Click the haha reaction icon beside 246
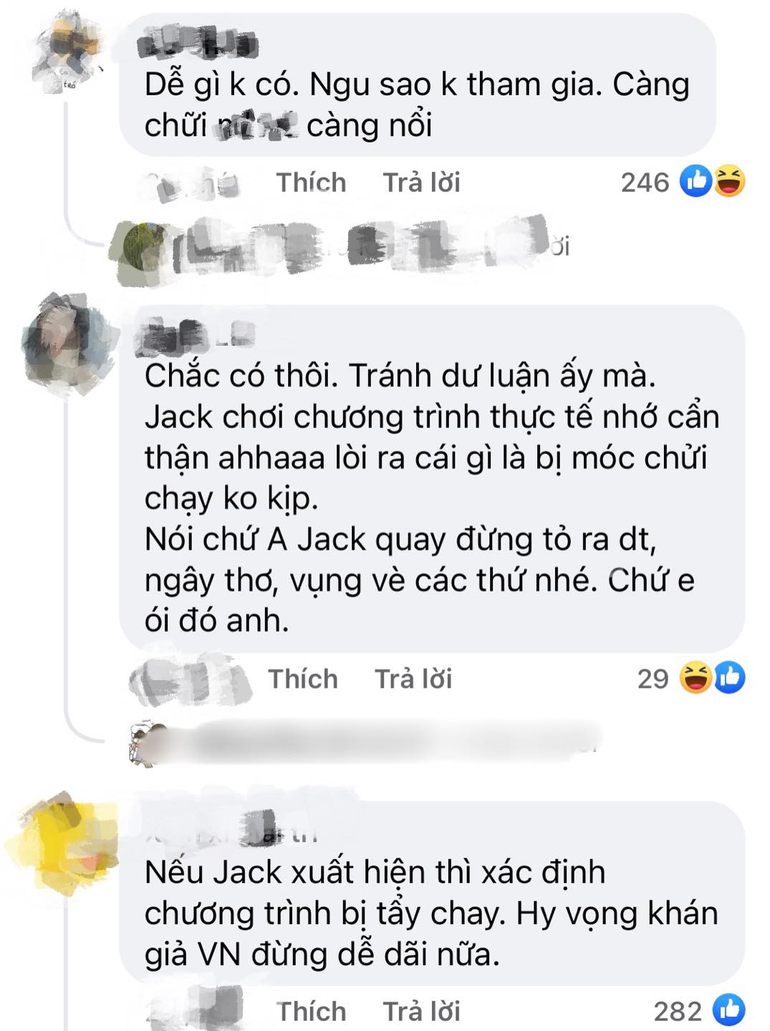 tap(729, 181)
